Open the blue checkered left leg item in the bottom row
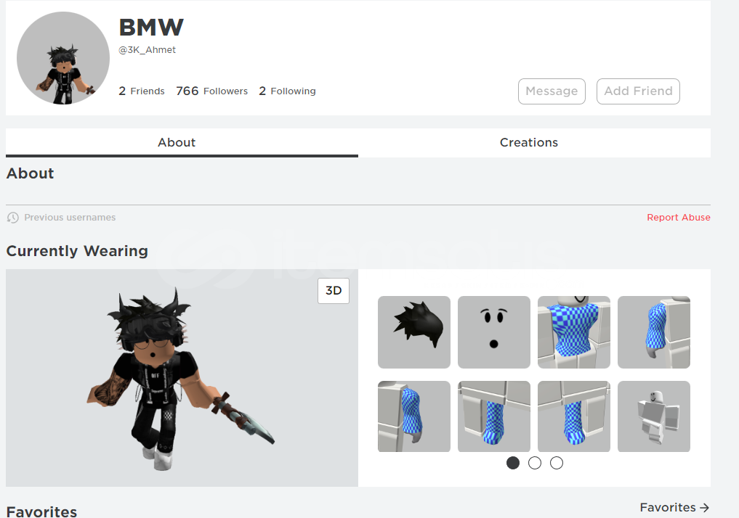This screenshot has height=518, width=739. [494, 416]
